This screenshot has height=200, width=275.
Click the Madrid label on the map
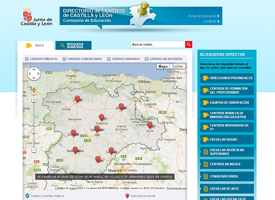[x=114, y=170]
